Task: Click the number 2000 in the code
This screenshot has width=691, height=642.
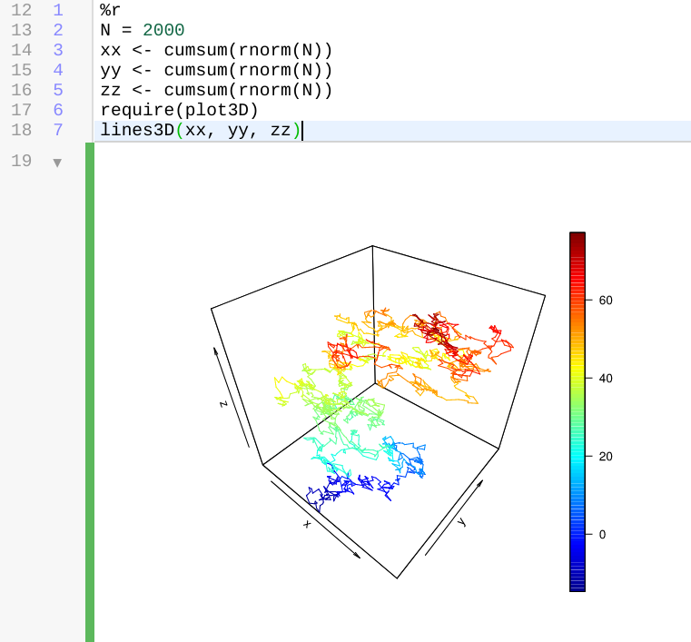Action: point(163,31)
